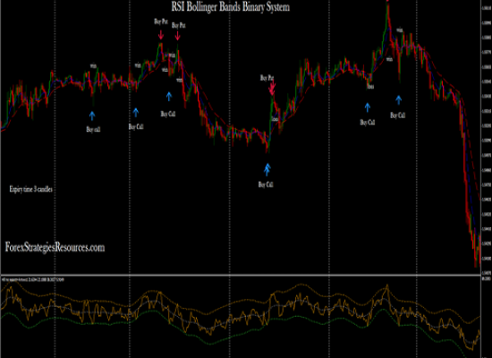Open the ForexStrategiesResources.com watermark link
Viewport: 492px width, 358px height.
55,247
